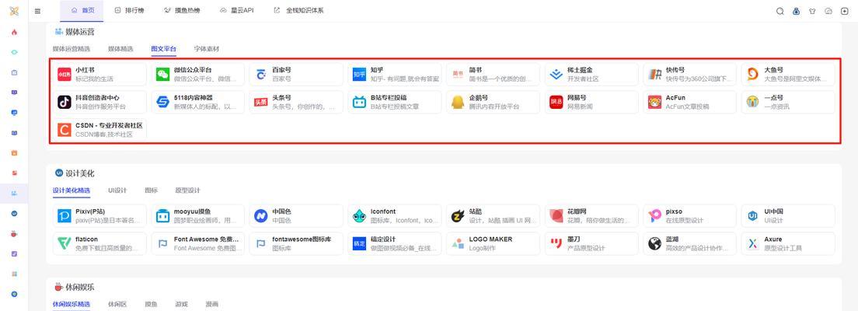Open the 百家号 card
The image size is (858, 311).
tap(297, 75)
